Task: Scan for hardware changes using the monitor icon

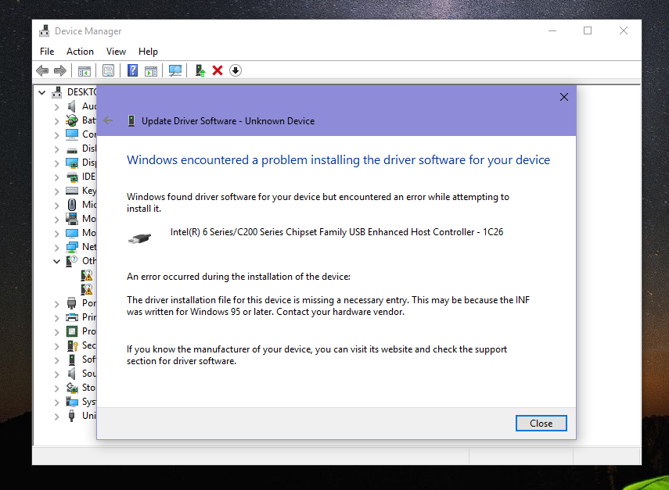Action: coord(175,71)
